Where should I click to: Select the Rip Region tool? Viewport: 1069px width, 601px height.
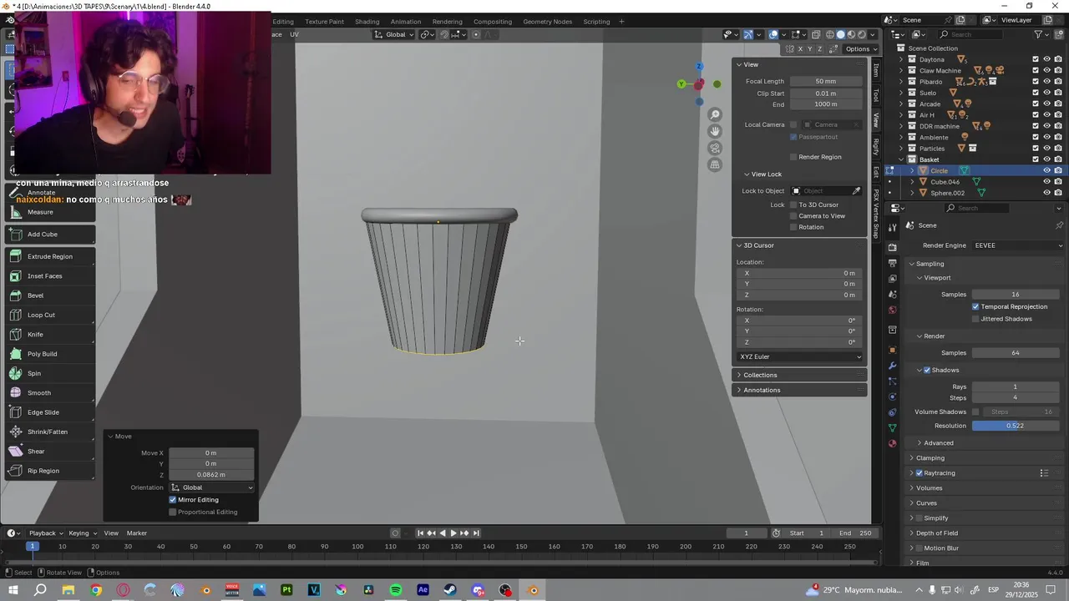[43, 471]
